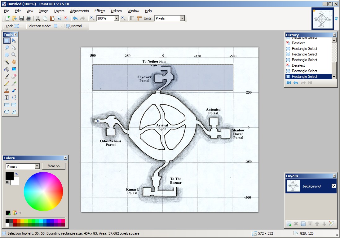Click the Print toolbar icon
Screen dimensions: 340x238
[29, 18]
